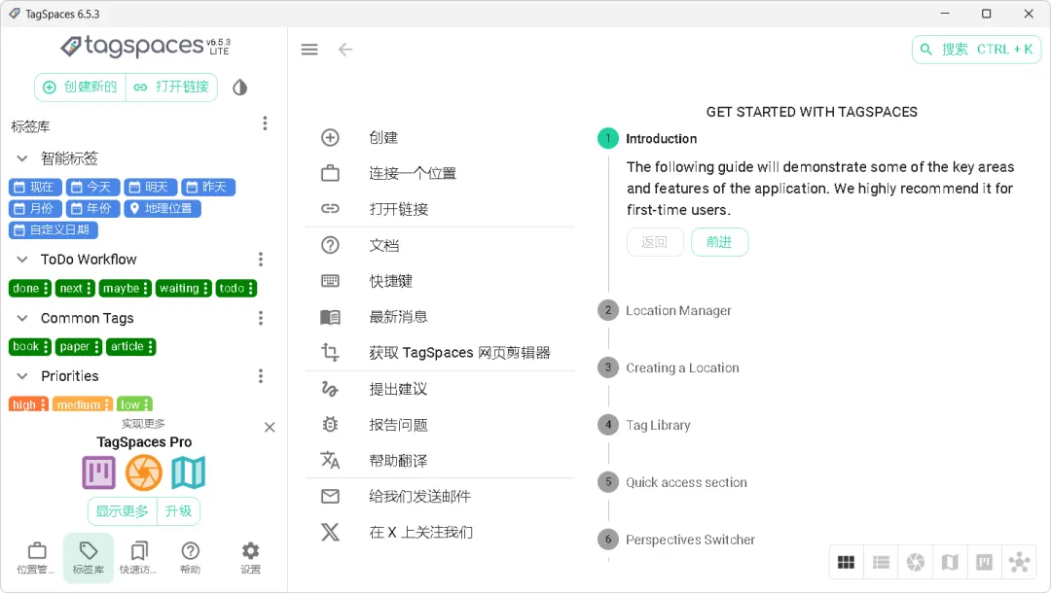Click the green book tag
The image size is (1051, 593).
click(x=25, y=347)
